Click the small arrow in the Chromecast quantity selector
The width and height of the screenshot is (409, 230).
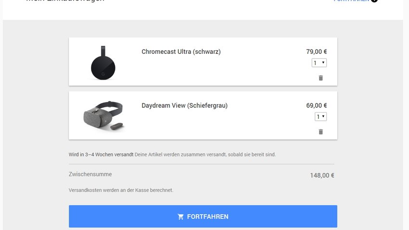(x=323, y=63)
